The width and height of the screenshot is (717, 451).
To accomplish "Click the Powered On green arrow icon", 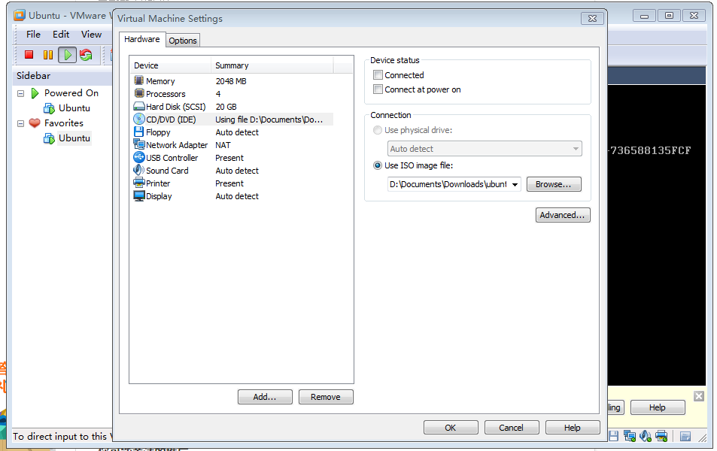I will tap(35, 93).
